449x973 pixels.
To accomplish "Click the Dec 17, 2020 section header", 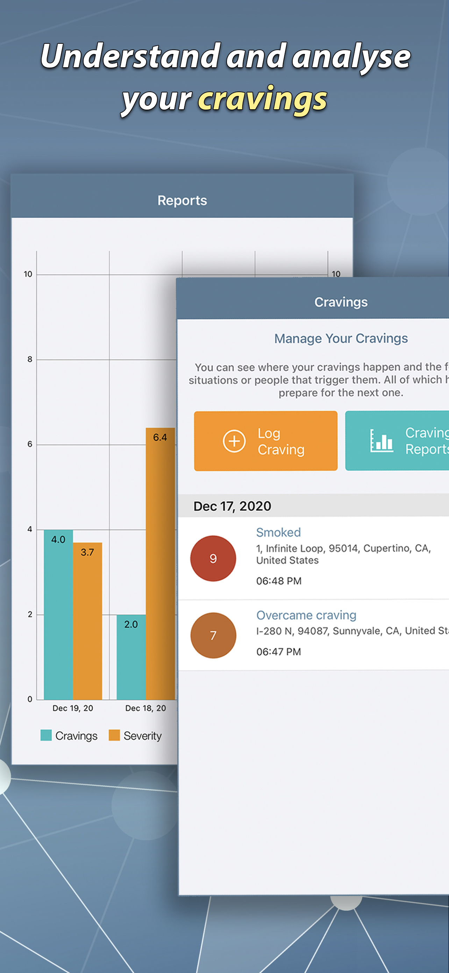I will coord(232,506).
